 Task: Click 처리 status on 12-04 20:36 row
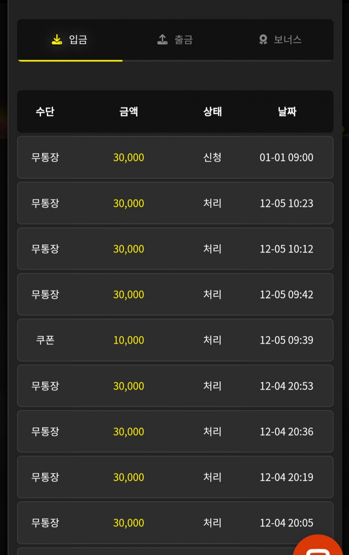[x=213, y=431]
